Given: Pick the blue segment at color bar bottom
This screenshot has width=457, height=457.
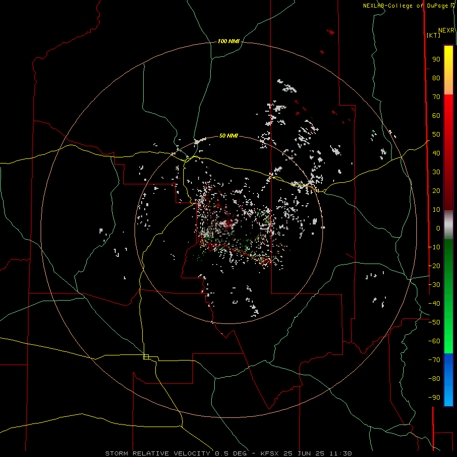Looking at the screenshot, I should (448, 380).
